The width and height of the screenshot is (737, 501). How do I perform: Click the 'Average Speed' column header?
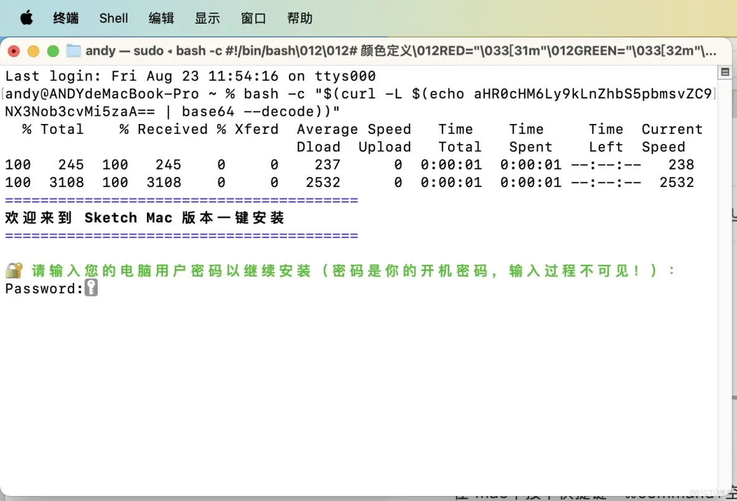tap(354, 130)
